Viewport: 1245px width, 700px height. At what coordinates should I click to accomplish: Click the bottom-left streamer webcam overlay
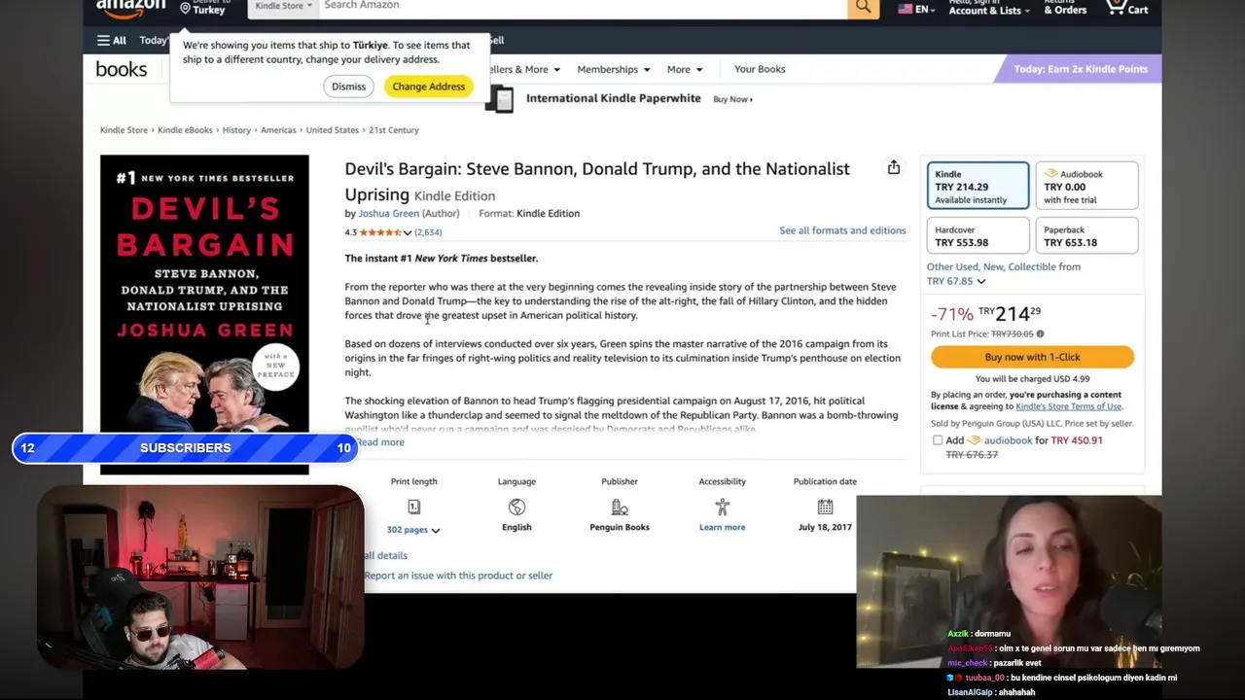tap(201, 577)
